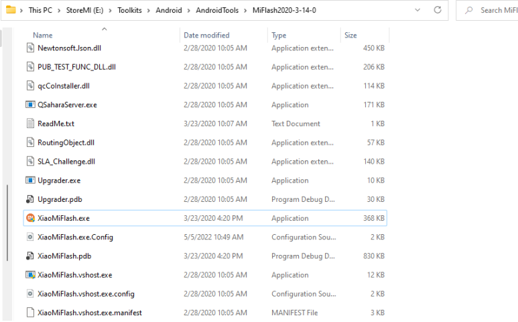Select the file named XiaoMiFlash.exe
The height and width of the screenshot is (322, 518).
point(64,218)
